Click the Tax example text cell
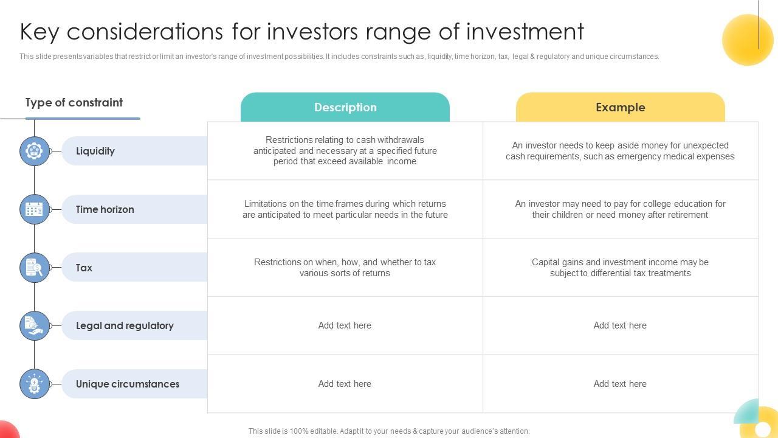Screen dimensions: 778x438 click(620, 268)
